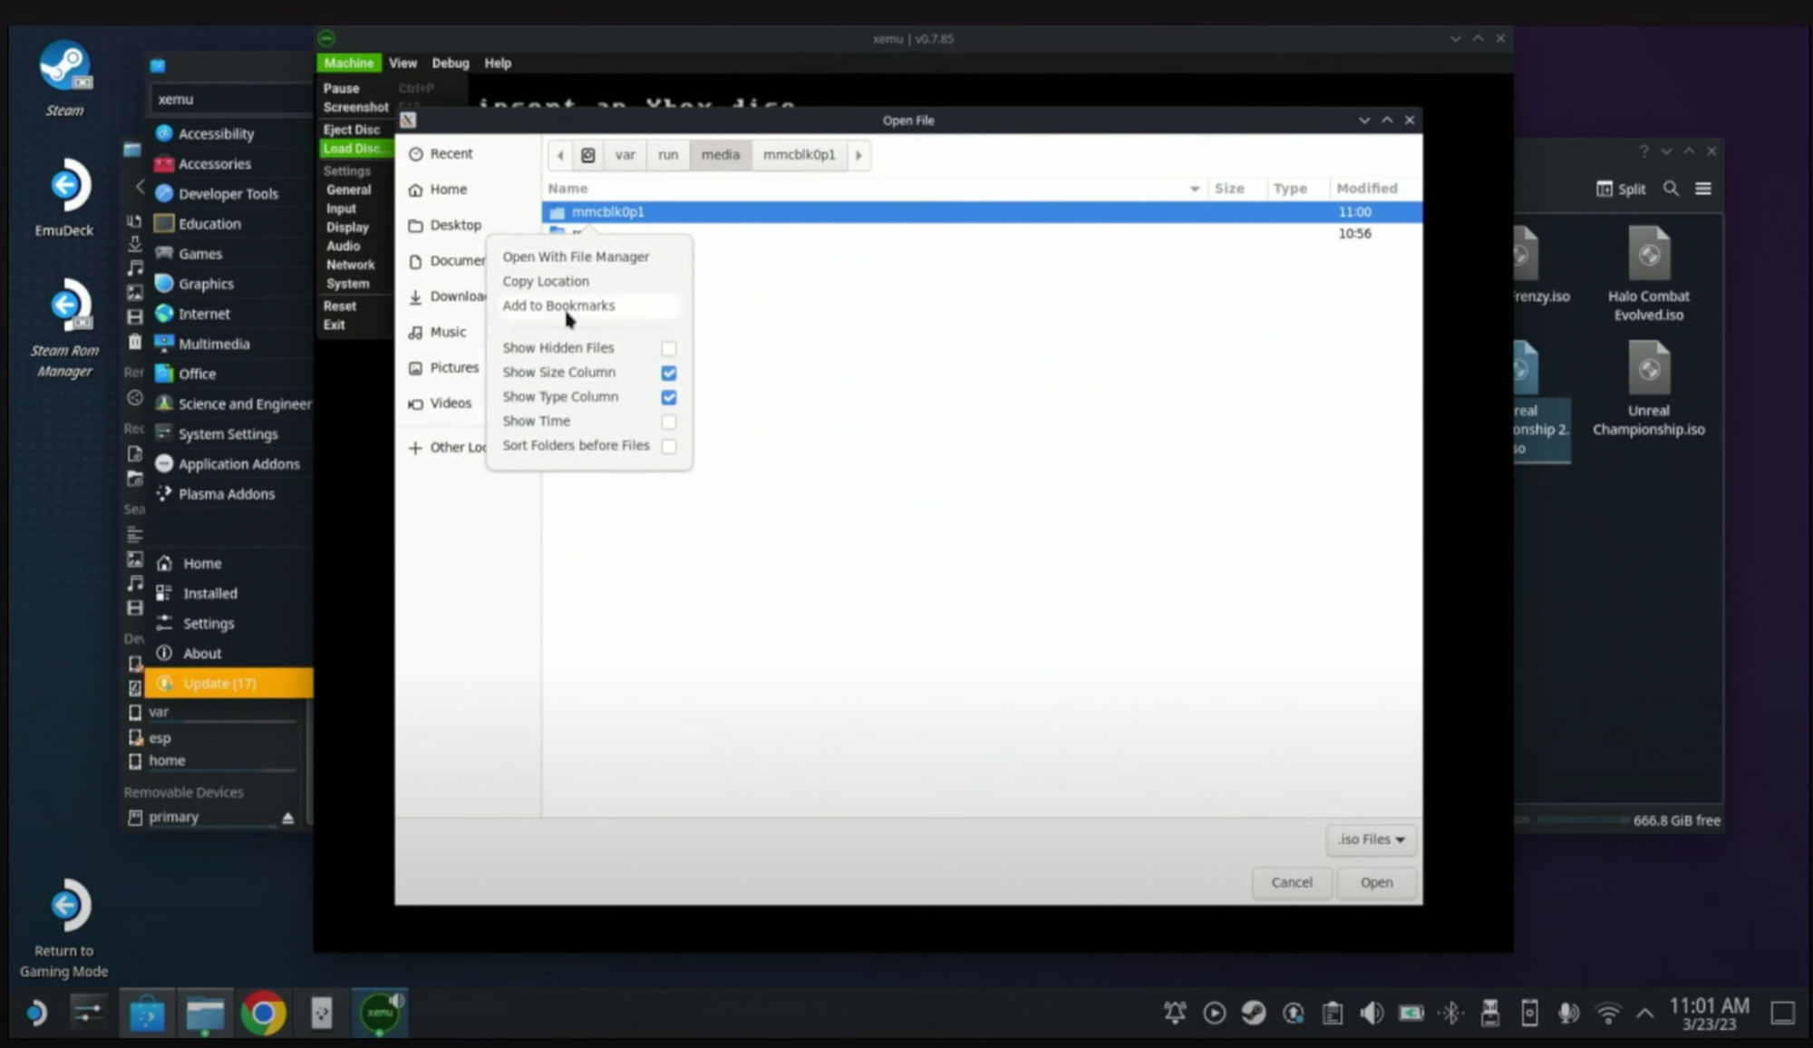This screenshot has width=1813, height=1048.
Task: Click the volume icon in system tray
Action: click(x=1372, y=1013)
